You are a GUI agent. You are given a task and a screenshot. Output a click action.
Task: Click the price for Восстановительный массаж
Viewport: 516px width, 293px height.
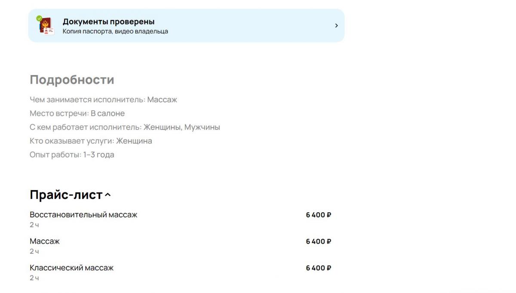coord(318,215)
